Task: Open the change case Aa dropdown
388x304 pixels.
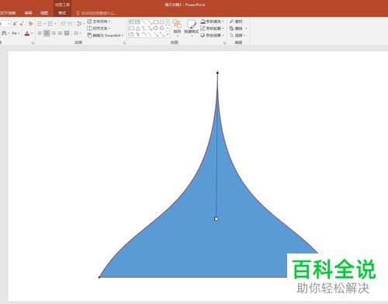Action: tap(16, 33)
